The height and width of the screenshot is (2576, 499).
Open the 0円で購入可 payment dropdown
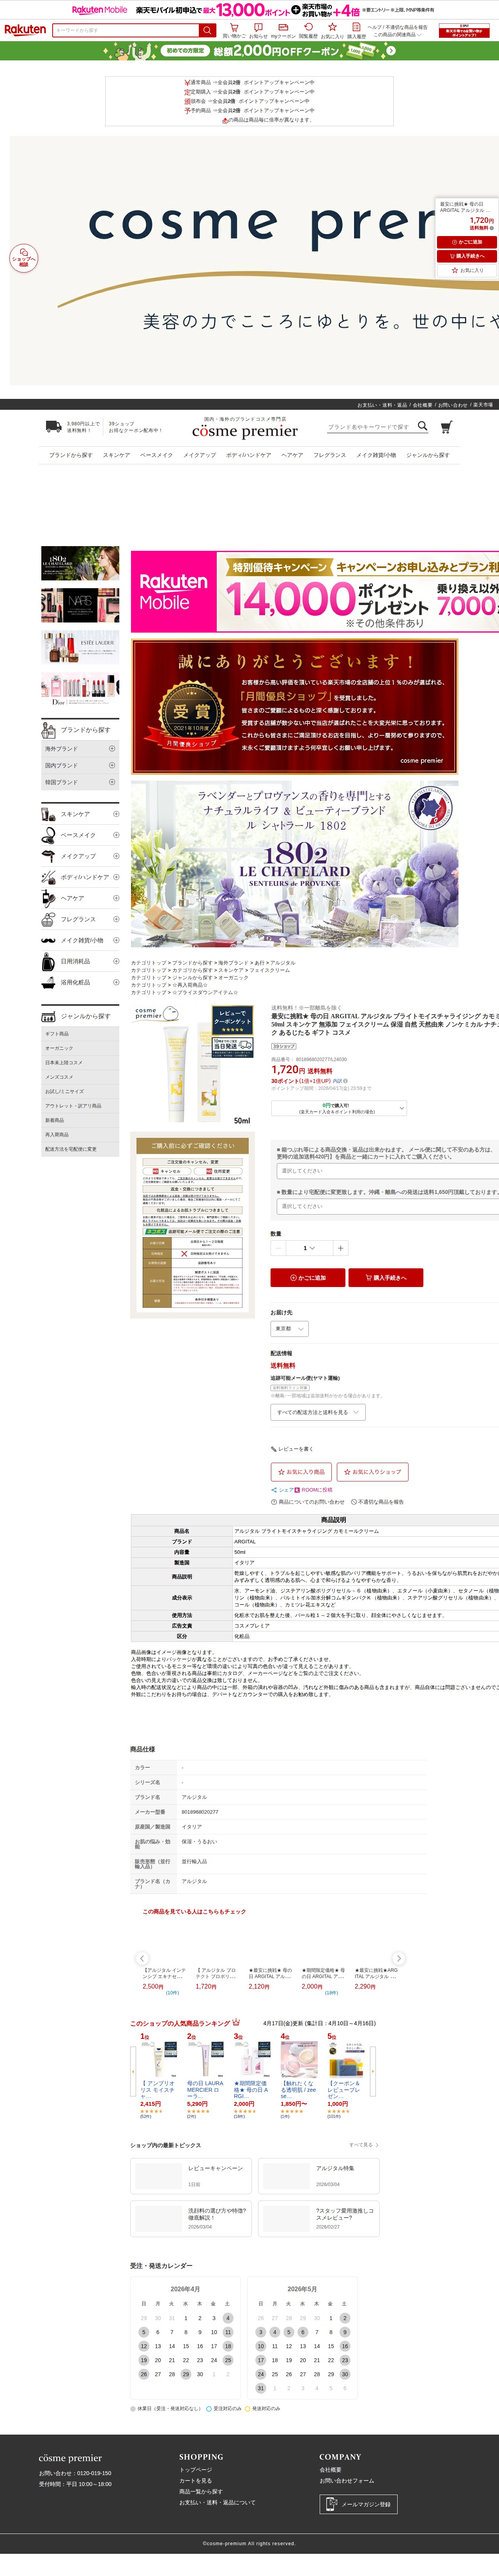(339, 1108)
